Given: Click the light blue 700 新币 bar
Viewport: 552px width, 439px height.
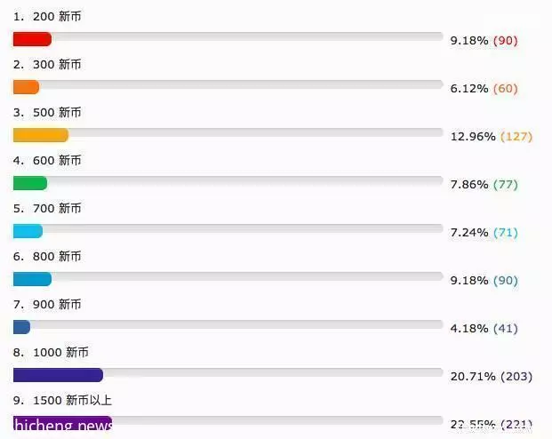Looking at the screenshot, I should click(28, 231).
